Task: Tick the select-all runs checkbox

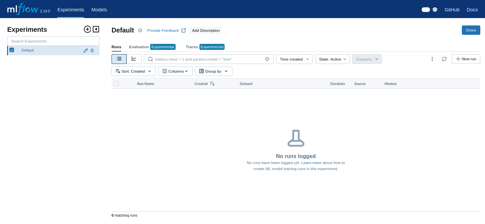Action: tap(116, 84)
